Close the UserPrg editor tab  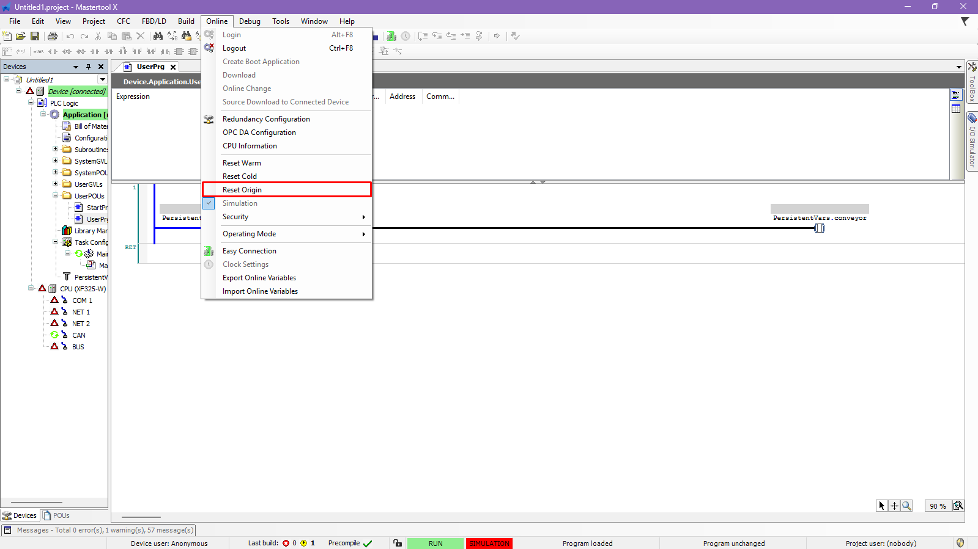[x=173, y=67]
